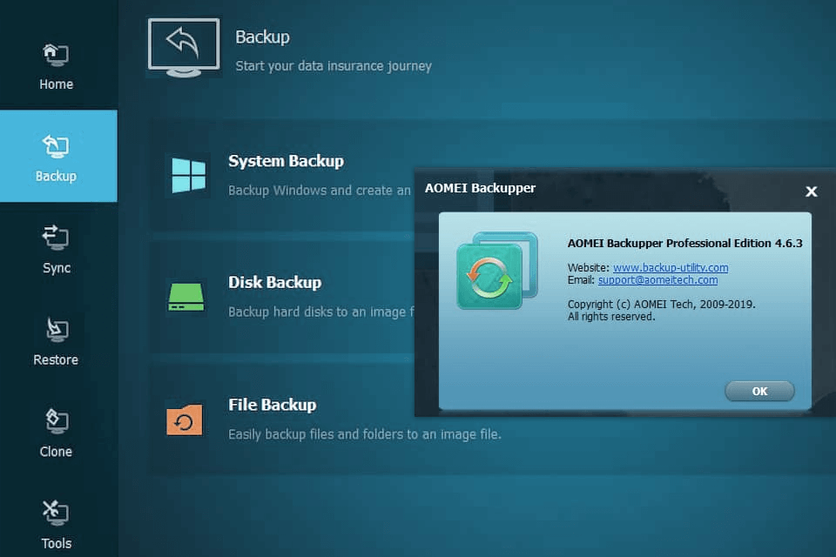Confirm the about dialog with OK
Screen dimensions: 836x557
coord(759,392)
